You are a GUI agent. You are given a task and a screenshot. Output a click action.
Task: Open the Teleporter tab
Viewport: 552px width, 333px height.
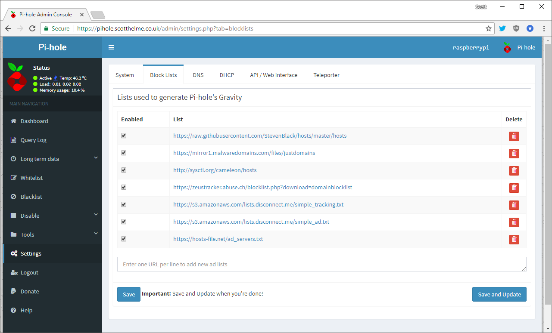326,75
